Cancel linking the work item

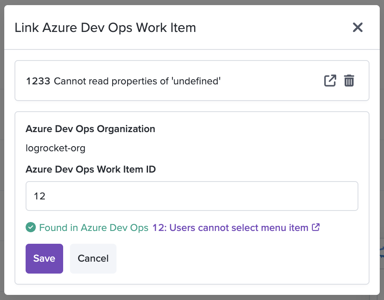click(x=93, y=258)
